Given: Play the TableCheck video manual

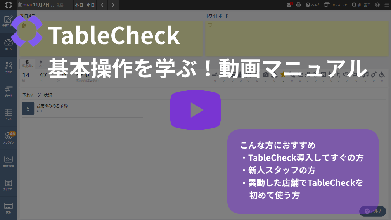Looking at the screenshot, I should [195, 111].
